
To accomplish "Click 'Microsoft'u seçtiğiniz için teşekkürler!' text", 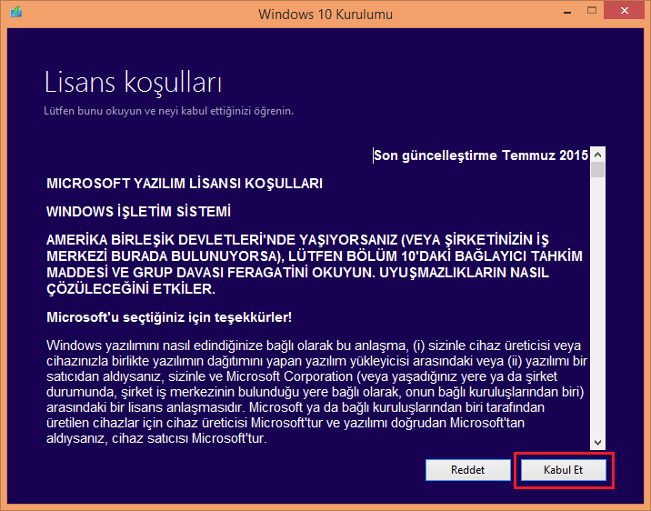I will pyautogui.click(x=169, y=317).
